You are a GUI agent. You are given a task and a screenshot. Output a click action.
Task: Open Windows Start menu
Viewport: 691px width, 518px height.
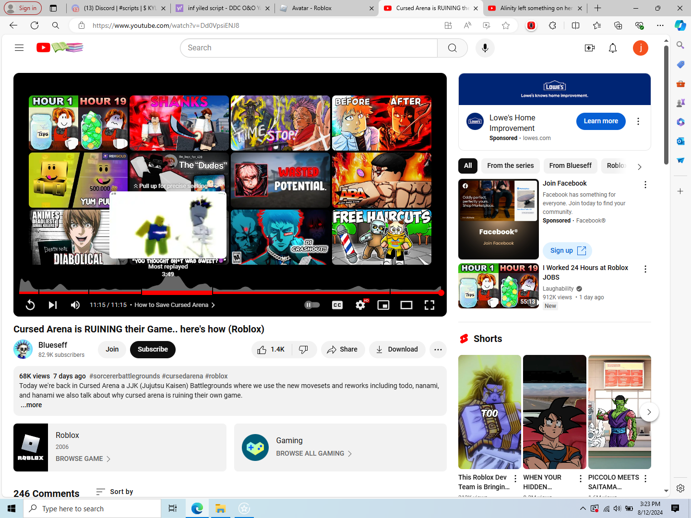pos(12,508)
